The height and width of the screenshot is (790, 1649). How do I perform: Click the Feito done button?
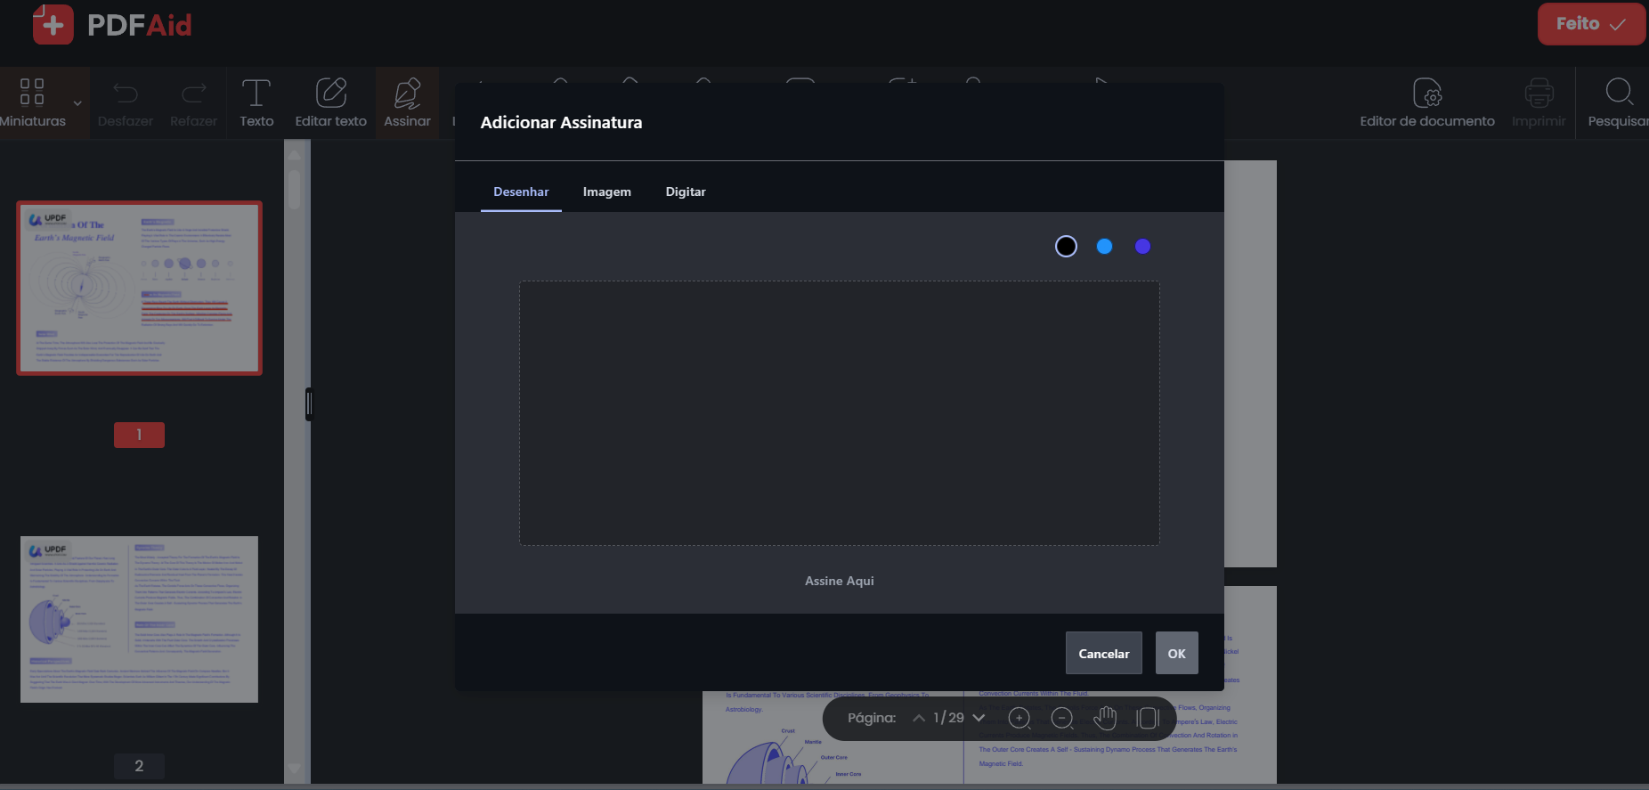click(1591, 24)
